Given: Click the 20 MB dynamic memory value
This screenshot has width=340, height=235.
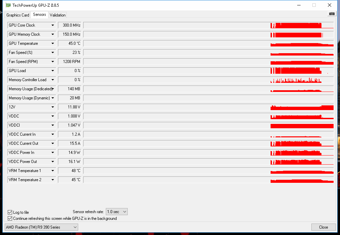Looking at the screenshot, I should [70, 98].
